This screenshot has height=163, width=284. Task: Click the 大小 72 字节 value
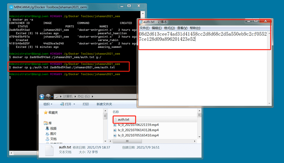click(92, 152)
